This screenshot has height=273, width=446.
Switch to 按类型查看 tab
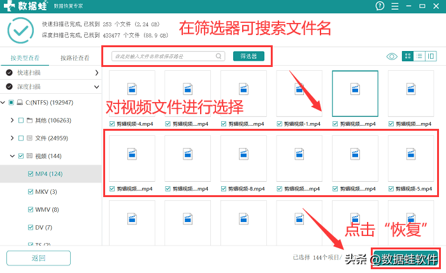point(25,58)
